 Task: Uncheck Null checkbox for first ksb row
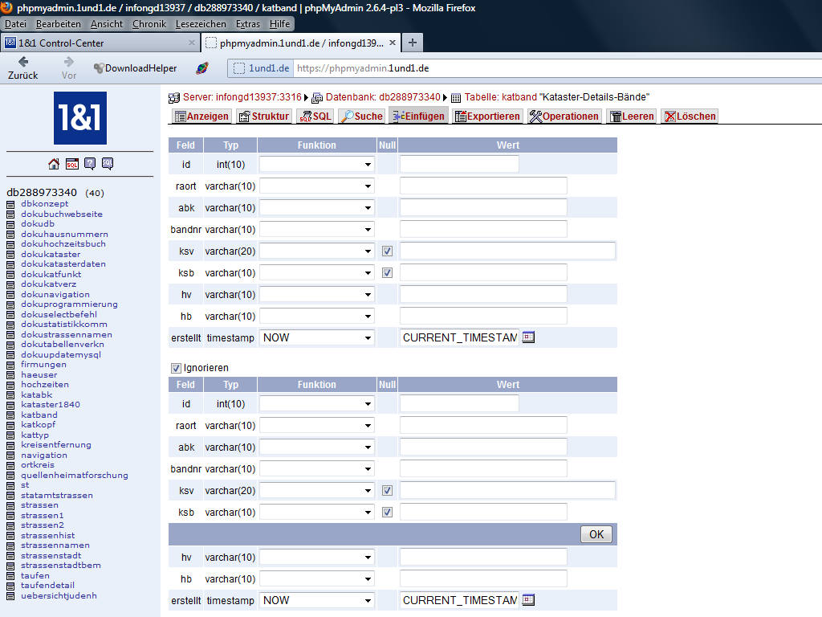point(388,273)
